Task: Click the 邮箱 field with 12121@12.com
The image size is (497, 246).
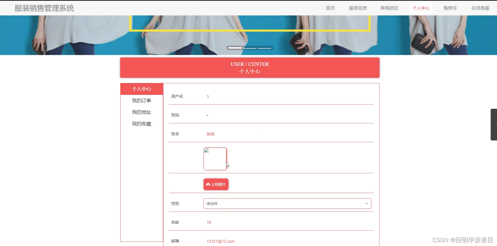Action: point(287,241)
